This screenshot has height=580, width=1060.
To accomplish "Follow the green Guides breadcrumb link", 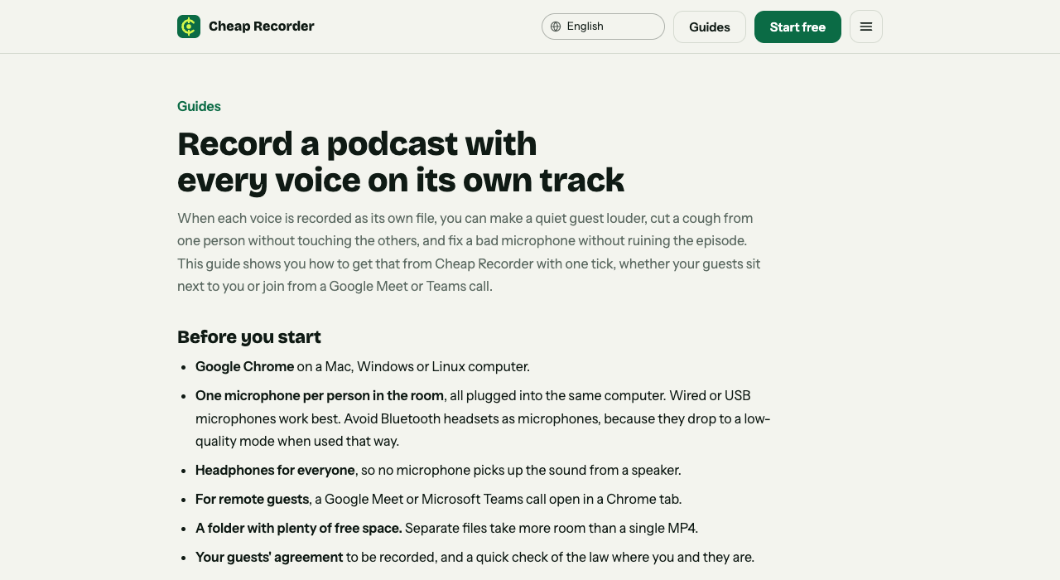I will click(x=199, y=106).
